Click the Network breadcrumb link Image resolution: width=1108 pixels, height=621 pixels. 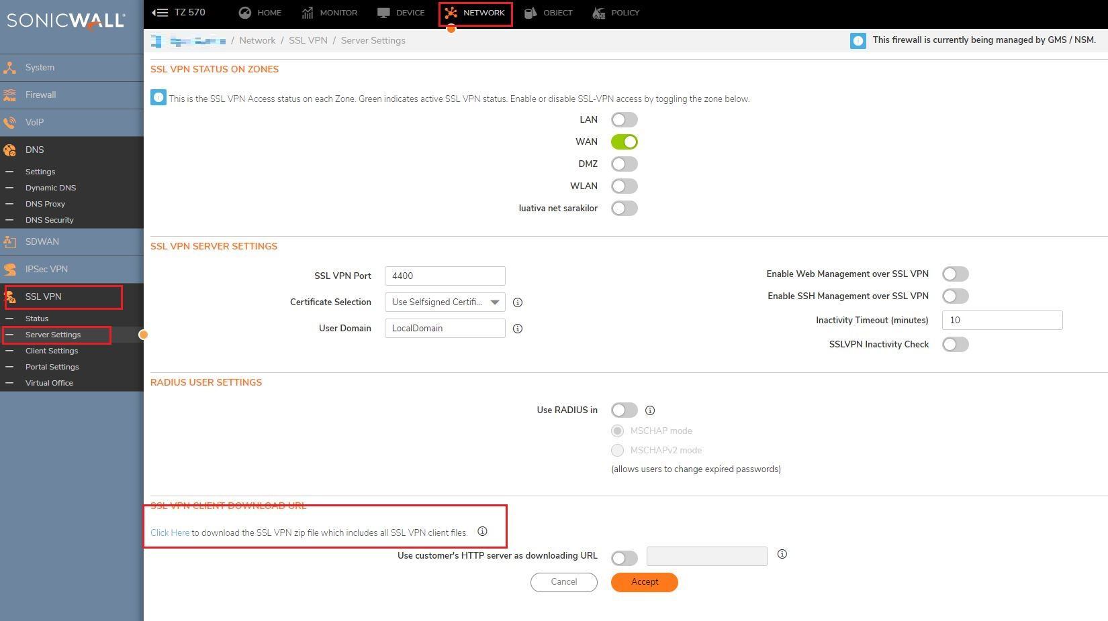click(257, 41)
